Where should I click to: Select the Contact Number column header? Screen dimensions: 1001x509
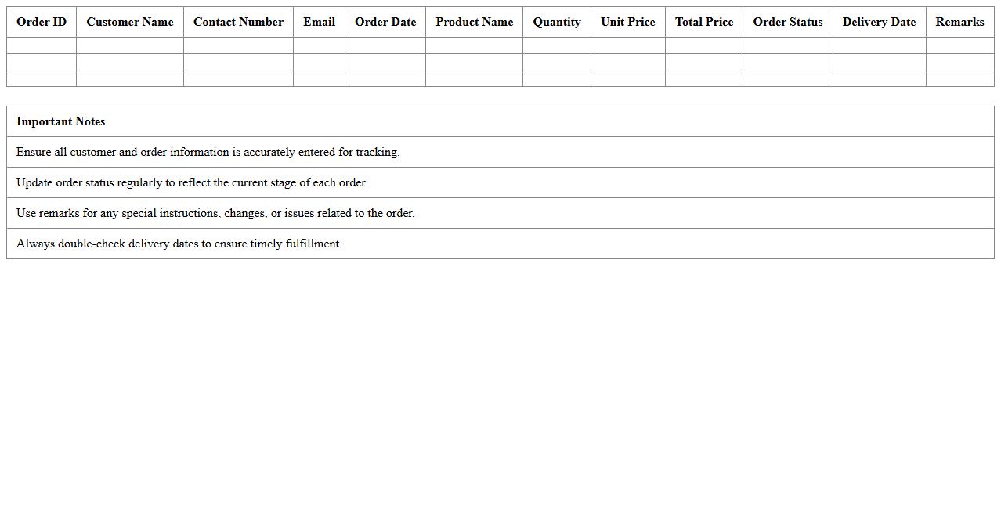pyautogui.click(x=238, y=22)
